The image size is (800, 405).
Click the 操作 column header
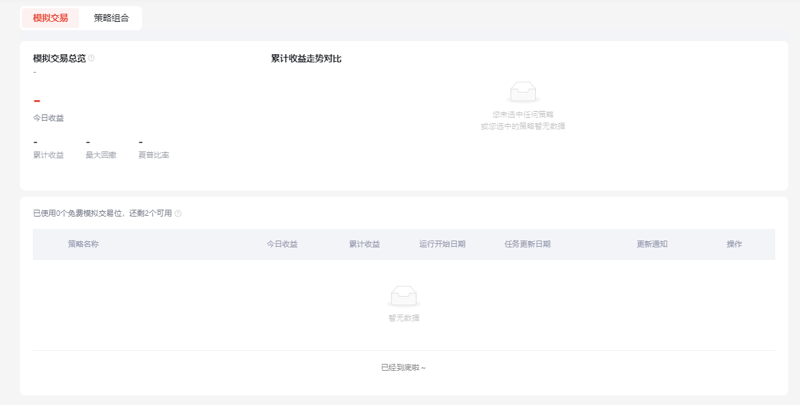coord(734,244)
